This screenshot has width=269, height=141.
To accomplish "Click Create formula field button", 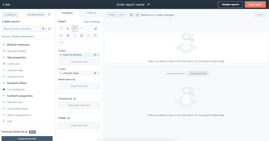I will [x=27, y=139].
